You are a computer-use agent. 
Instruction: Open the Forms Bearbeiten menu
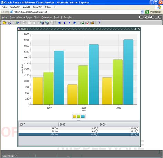[x=16, y=17]
